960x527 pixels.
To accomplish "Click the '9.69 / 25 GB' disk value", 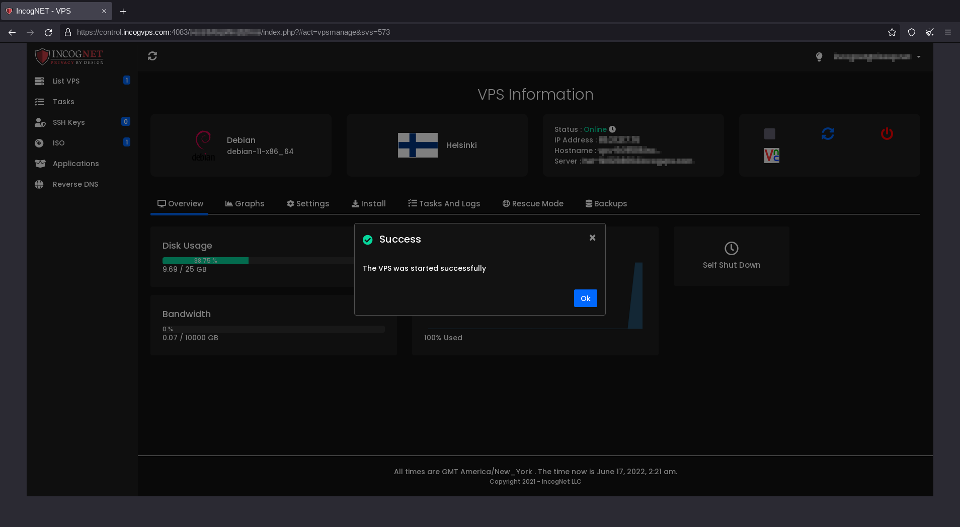I will 185,269.
